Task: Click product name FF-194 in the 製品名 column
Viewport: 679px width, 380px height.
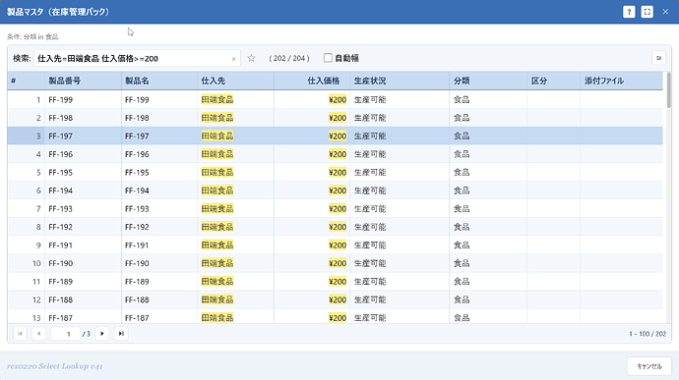Action: (137, 190)
